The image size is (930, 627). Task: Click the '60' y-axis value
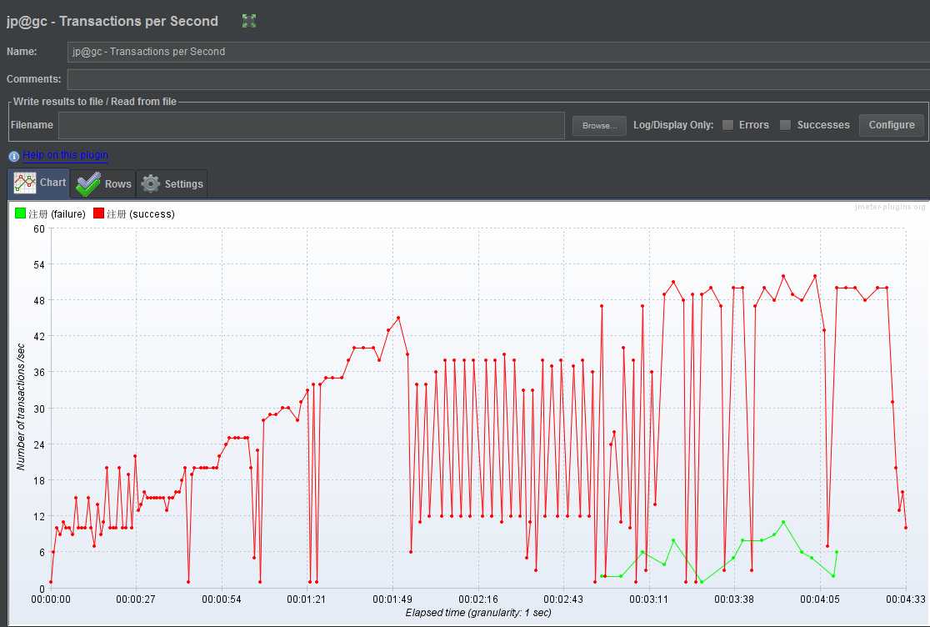(39, 229)
